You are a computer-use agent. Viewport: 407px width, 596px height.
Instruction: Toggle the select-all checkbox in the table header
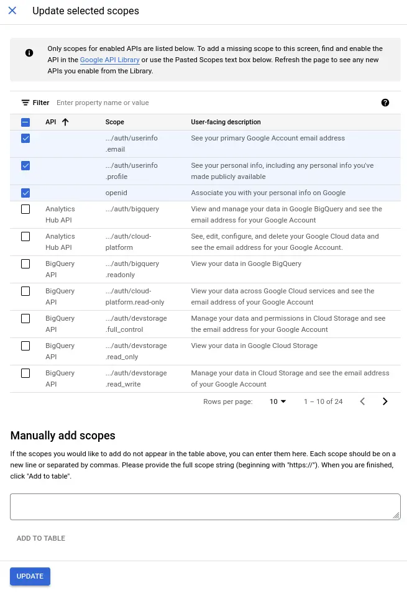tap(25, 122)
